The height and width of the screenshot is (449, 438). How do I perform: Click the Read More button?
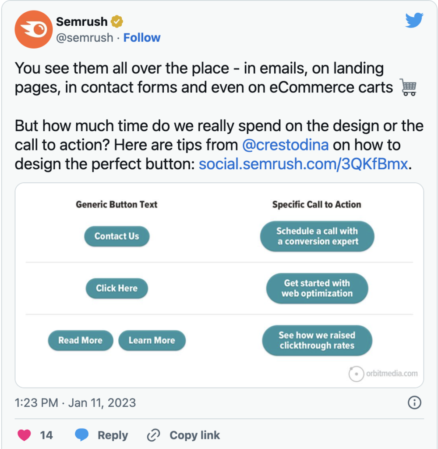tap(80, 340)
